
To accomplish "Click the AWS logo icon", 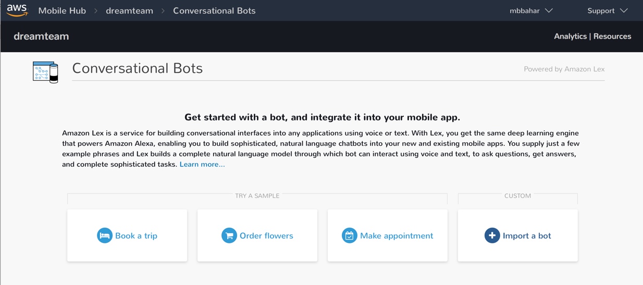I will click(17, 10).
